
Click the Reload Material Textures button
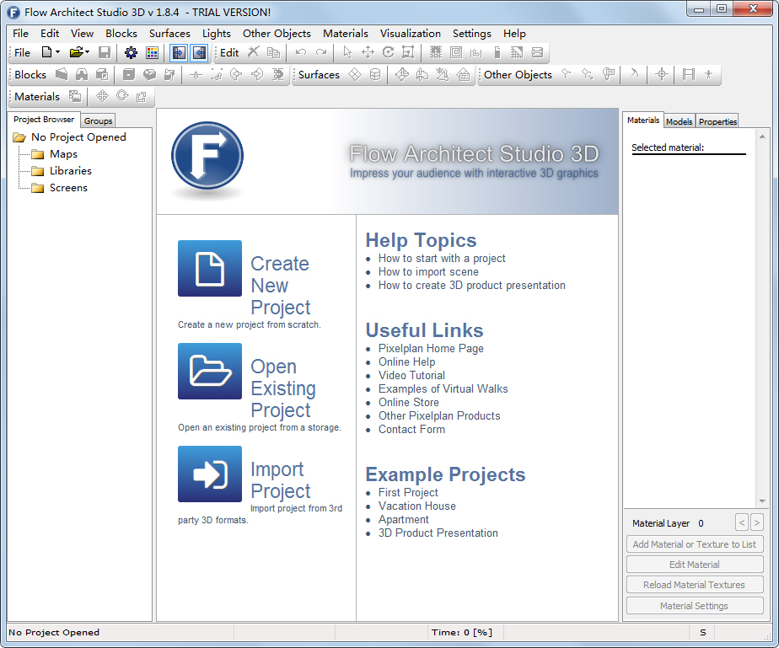(695, 585)
